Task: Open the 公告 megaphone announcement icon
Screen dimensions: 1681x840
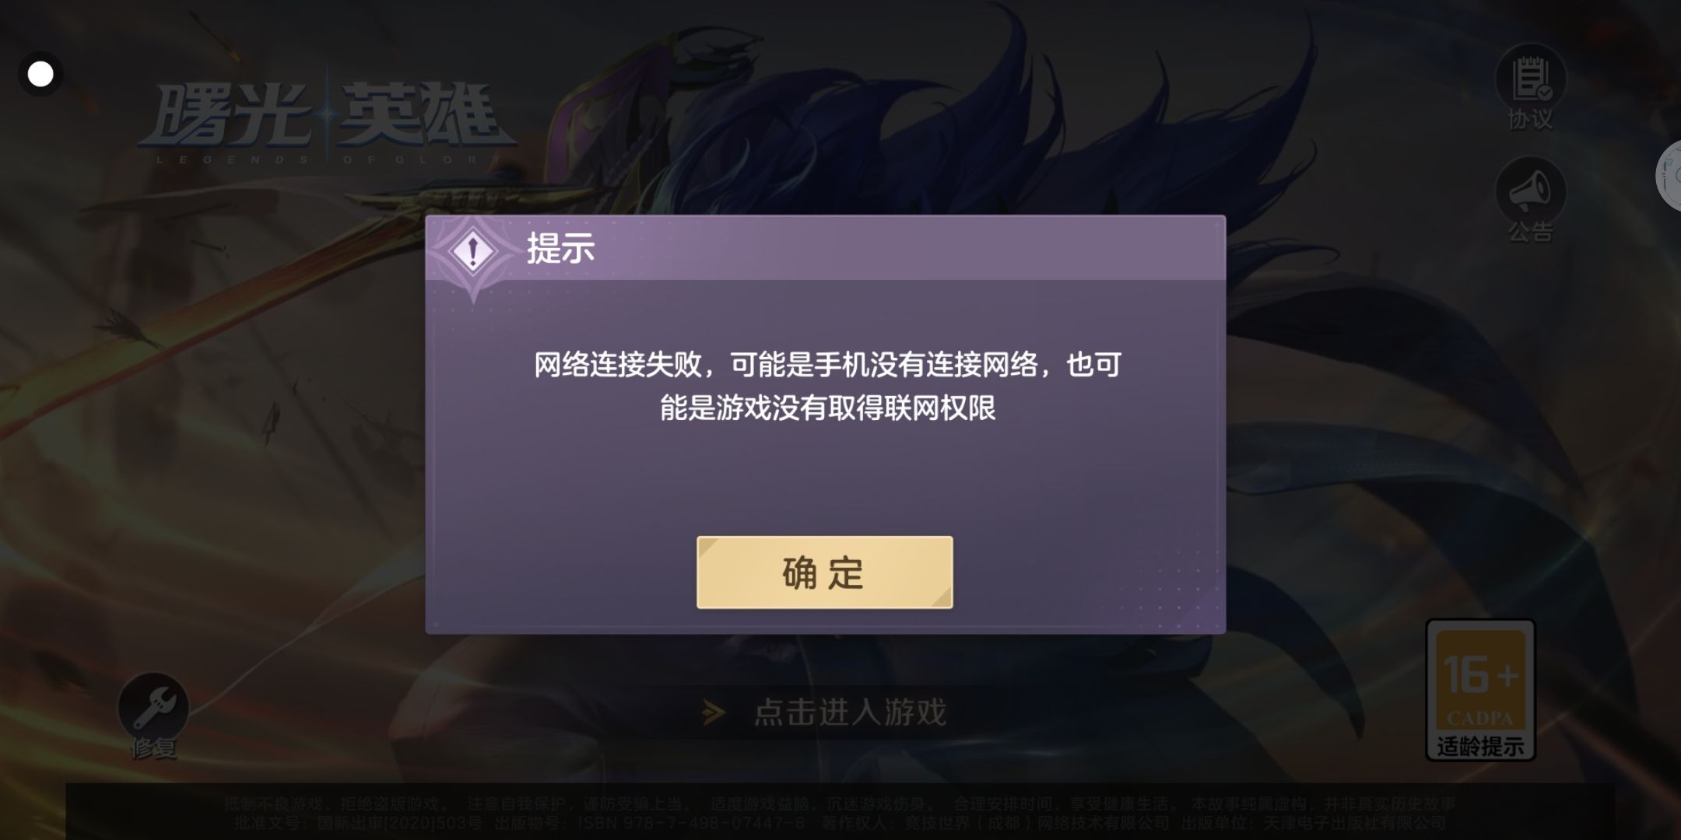Action: [1530, 191]
